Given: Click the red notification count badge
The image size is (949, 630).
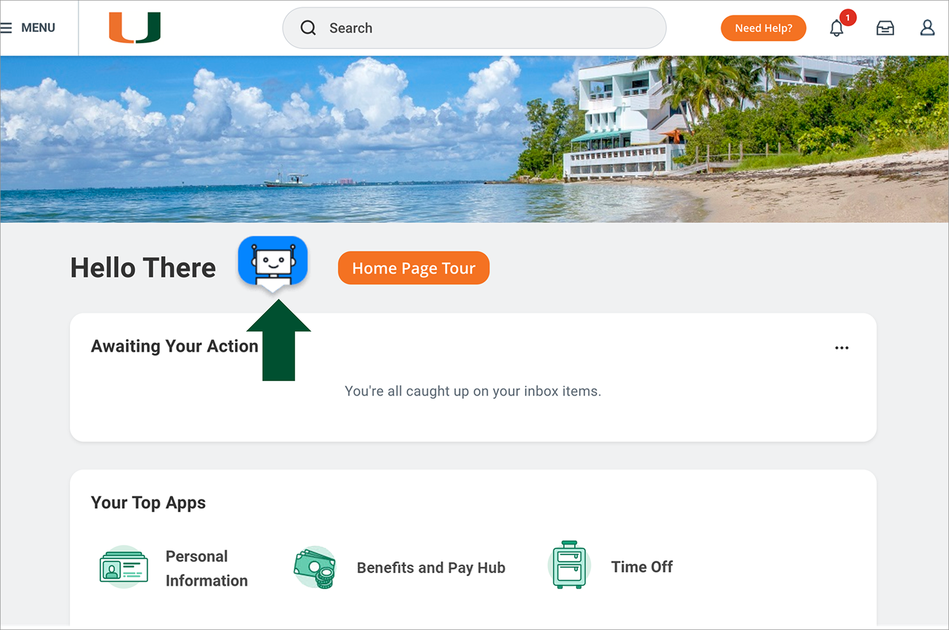Looking at the screenshot, I should click(x=848, y=18).
